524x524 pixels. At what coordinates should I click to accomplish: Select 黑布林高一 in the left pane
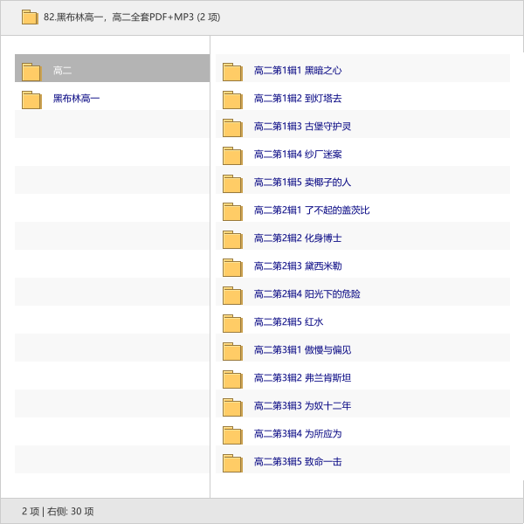pyautogui.click(x=76, y=99)
